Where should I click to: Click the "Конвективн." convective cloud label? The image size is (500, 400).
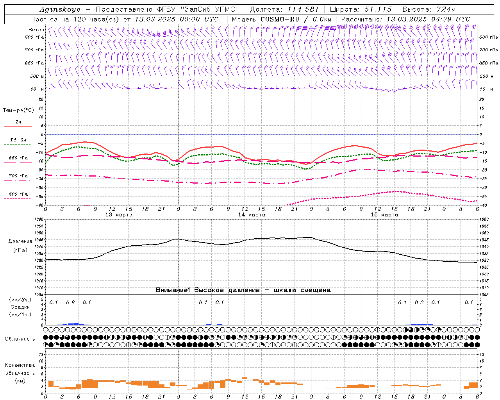[20, 365]
